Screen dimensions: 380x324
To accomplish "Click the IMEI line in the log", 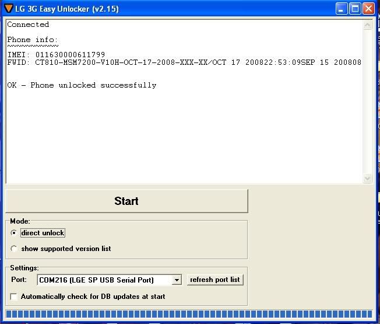I will point(56,55).
